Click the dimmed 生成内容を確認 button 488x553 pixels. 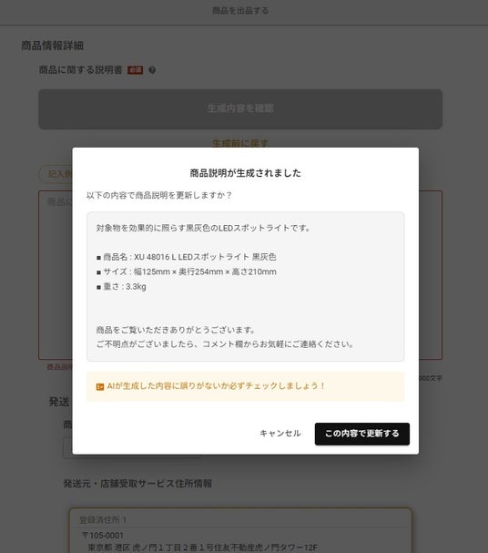pos(240,108)
